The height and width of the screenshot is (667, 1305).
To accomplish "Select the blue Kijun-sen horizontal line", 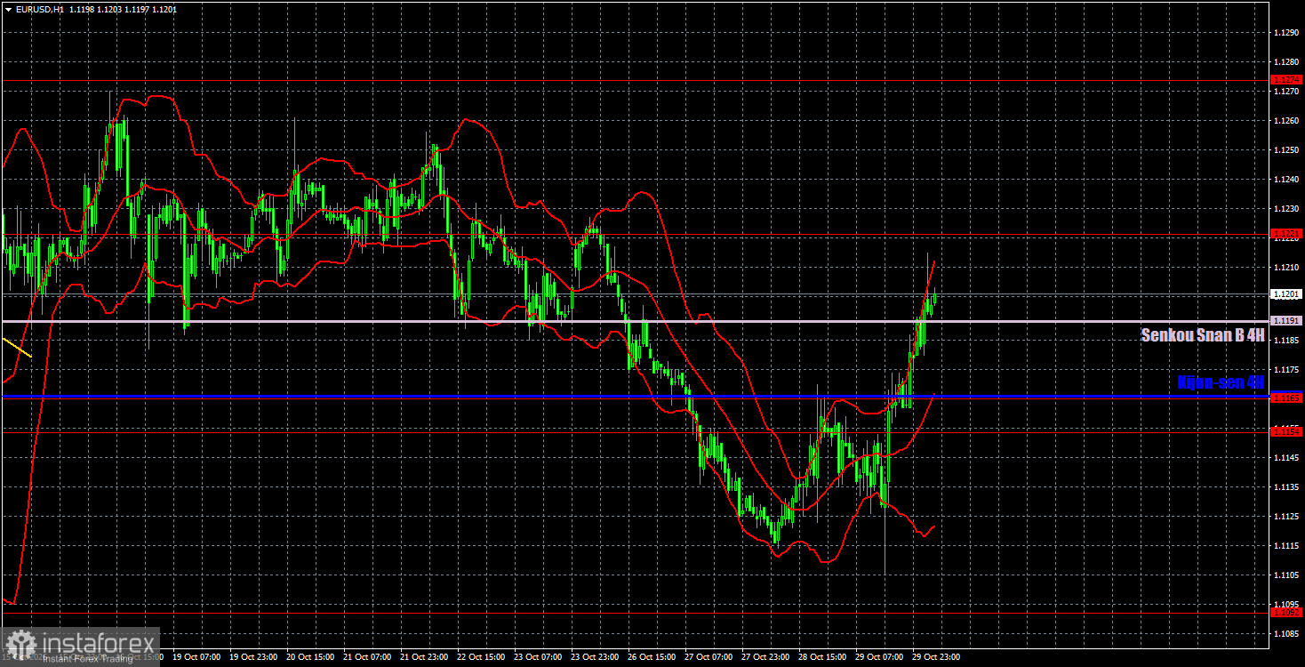I will pyautogui.click(x=635, y=395).
